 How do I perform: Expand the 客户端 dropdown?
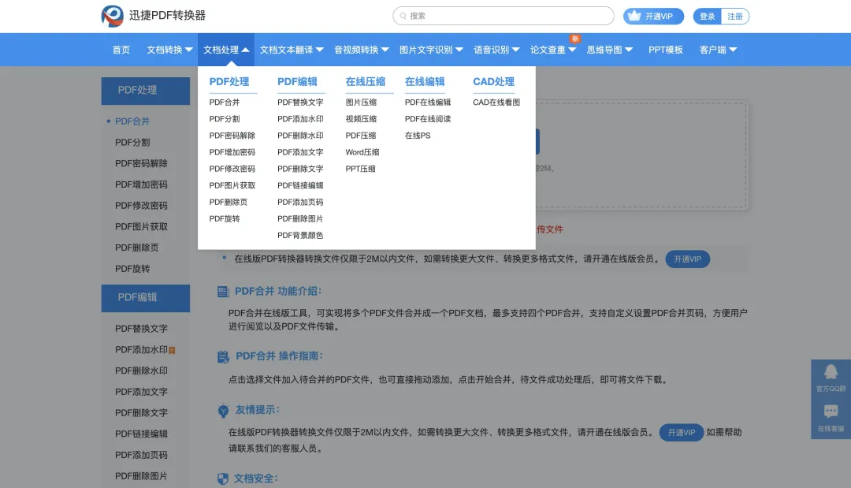tap(718, 50)
